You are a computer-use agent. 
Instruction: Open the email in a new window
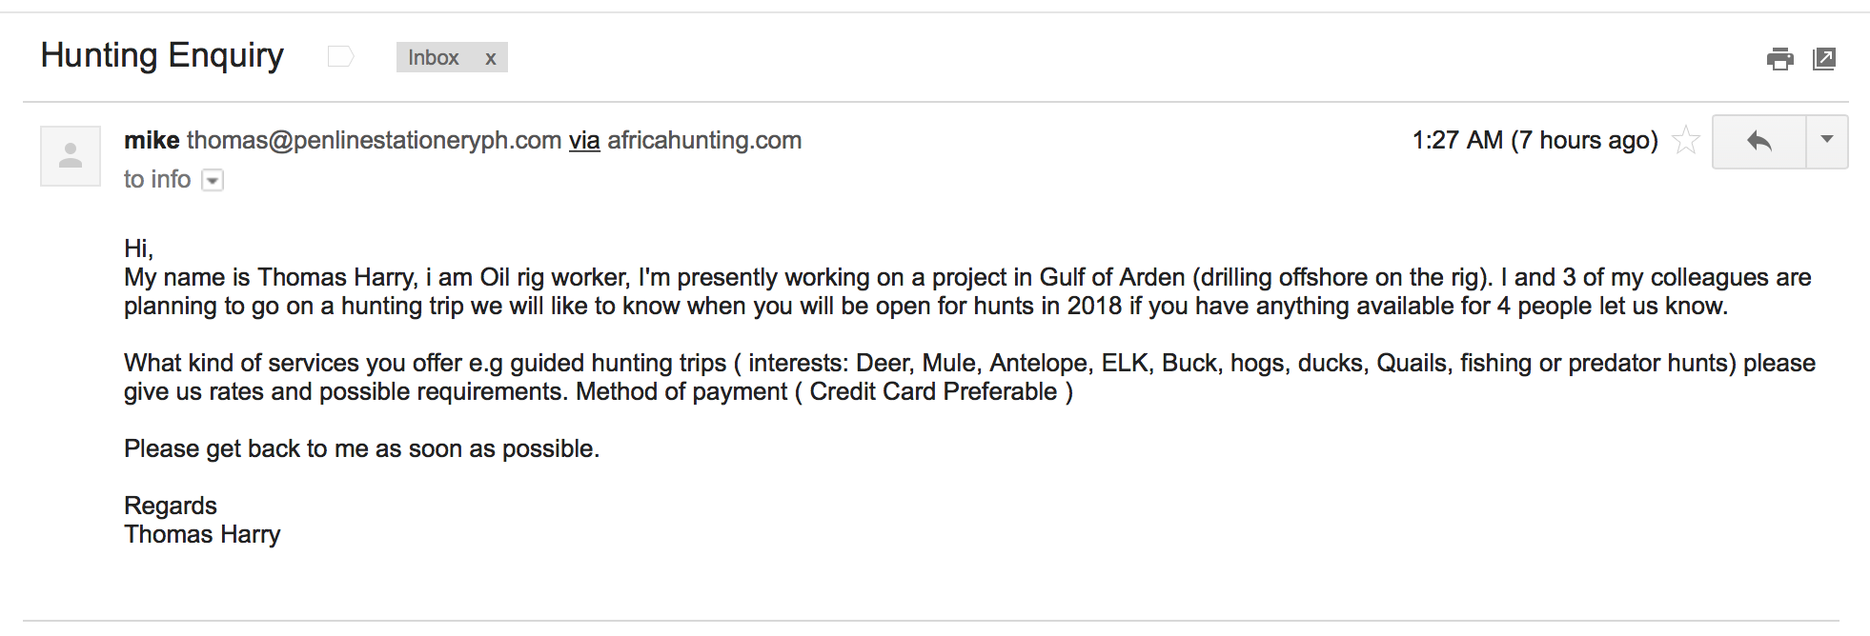[x=1824, y=59]
